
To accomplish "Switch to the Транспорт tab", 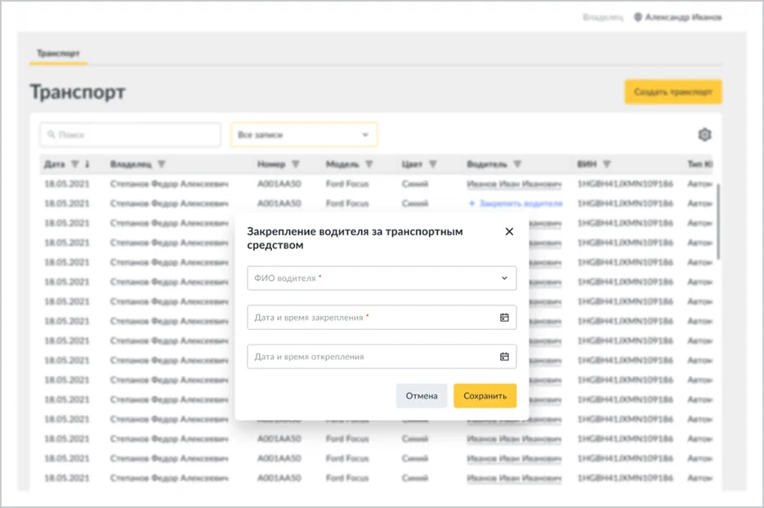I will (x=59, y=53).
